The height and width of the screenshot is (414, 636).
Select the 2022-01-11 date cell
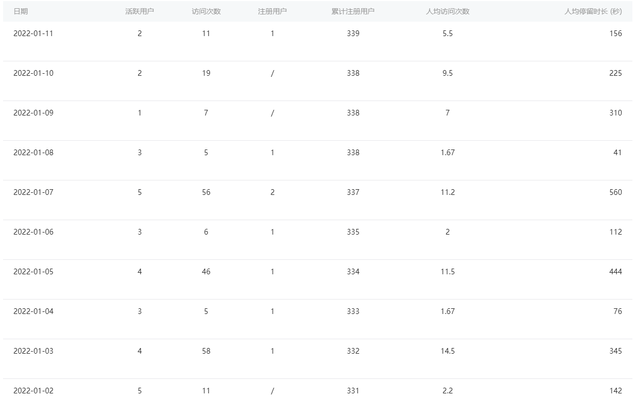point(33,34)
